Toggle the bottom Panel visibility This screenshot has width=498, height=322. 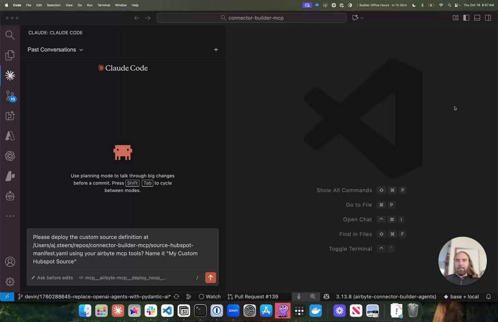(x=477, y=18)
